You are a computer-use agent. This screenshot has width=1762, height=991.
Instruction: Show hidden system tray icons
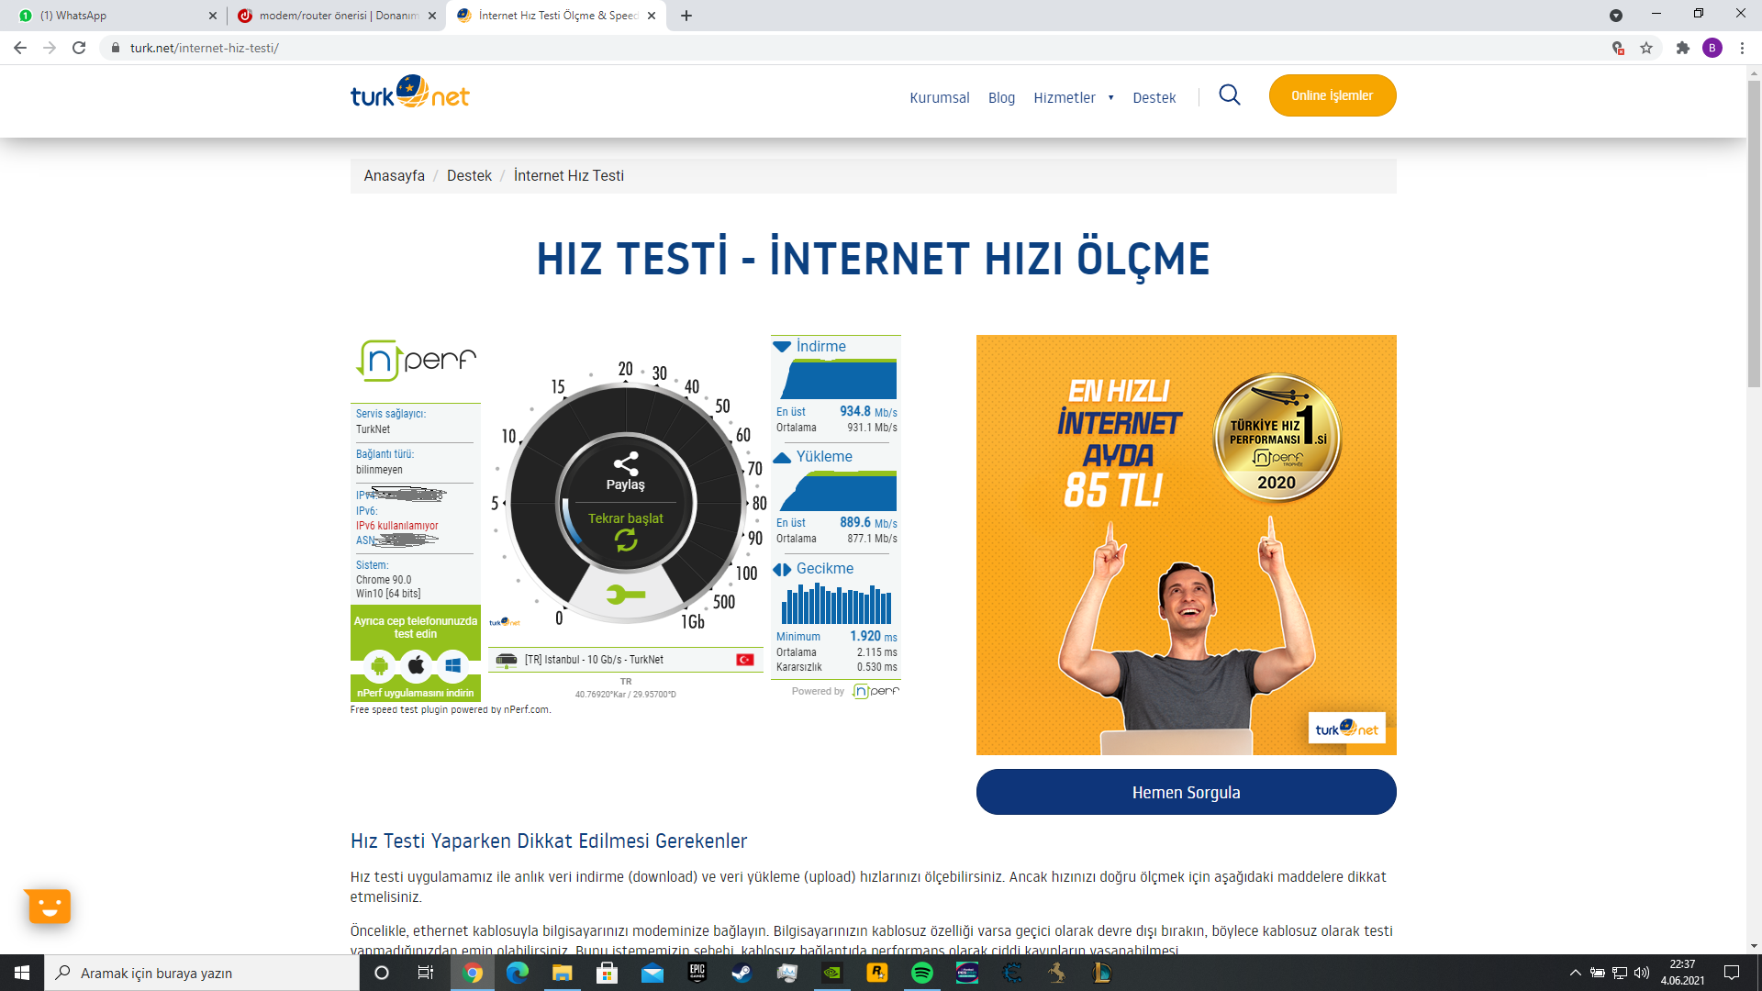1576,973
